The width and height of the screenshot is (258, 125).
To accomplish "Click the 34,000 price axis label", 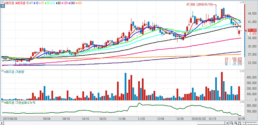I will pyautogui.click(x=252, y=38).
